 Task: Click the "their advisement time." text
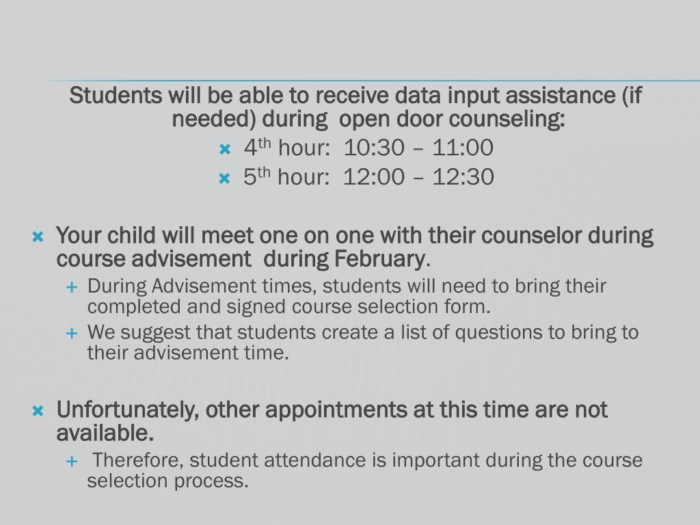pyautogui.click(x=188, y=353)
